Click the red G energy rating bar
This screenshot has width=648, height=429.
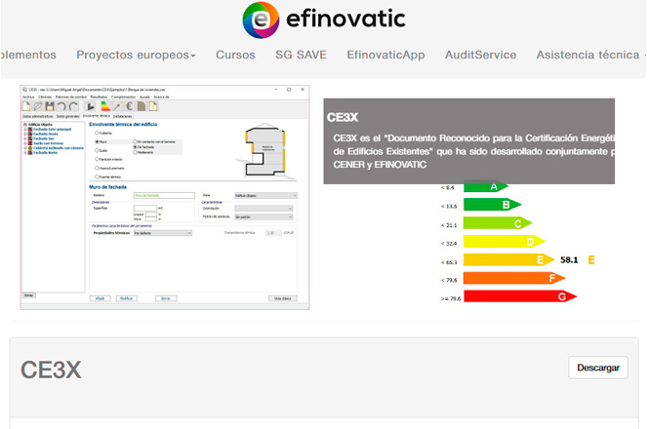[520, 296]
